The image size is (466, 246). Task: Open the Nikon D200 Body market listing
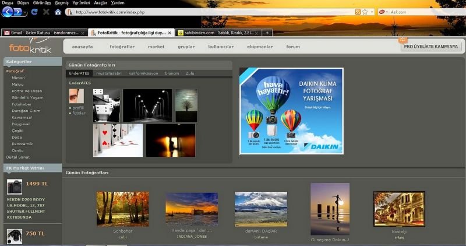26,208
